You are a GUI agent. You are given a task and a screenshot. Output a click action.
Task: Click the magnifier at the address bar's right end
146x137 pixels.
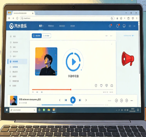(112, 18)
